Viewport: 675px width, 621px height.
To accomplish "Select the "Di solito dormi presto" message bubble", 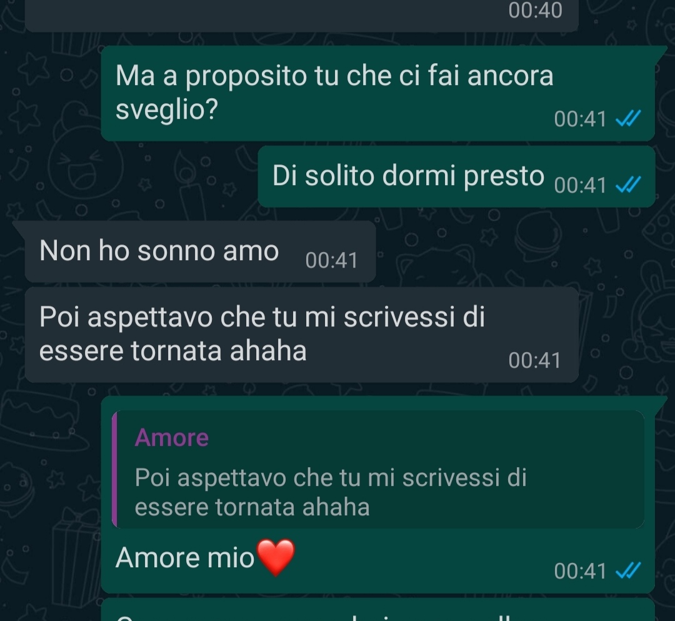I will point(456,176).
